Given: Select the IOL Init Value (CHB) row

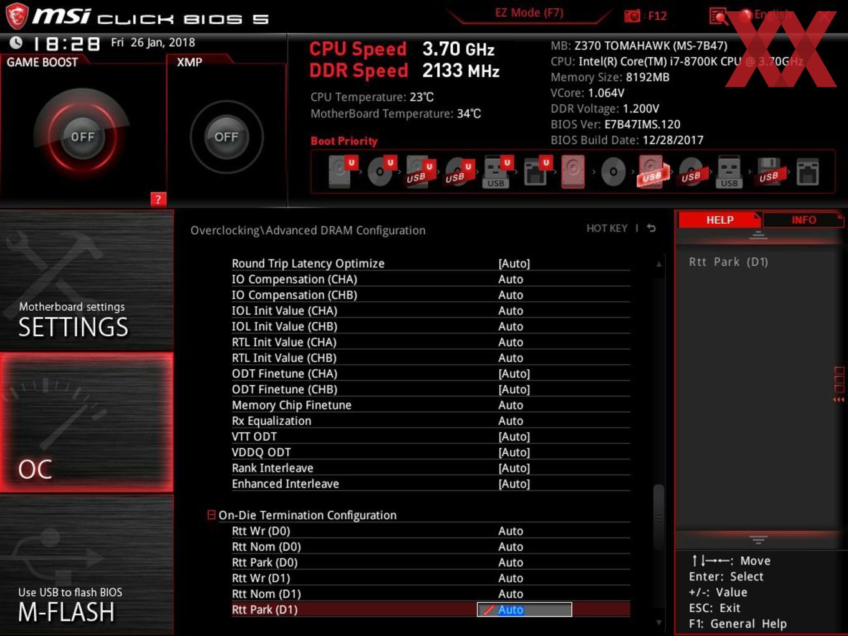Looking at the screenshot, I should click(430, 326).
